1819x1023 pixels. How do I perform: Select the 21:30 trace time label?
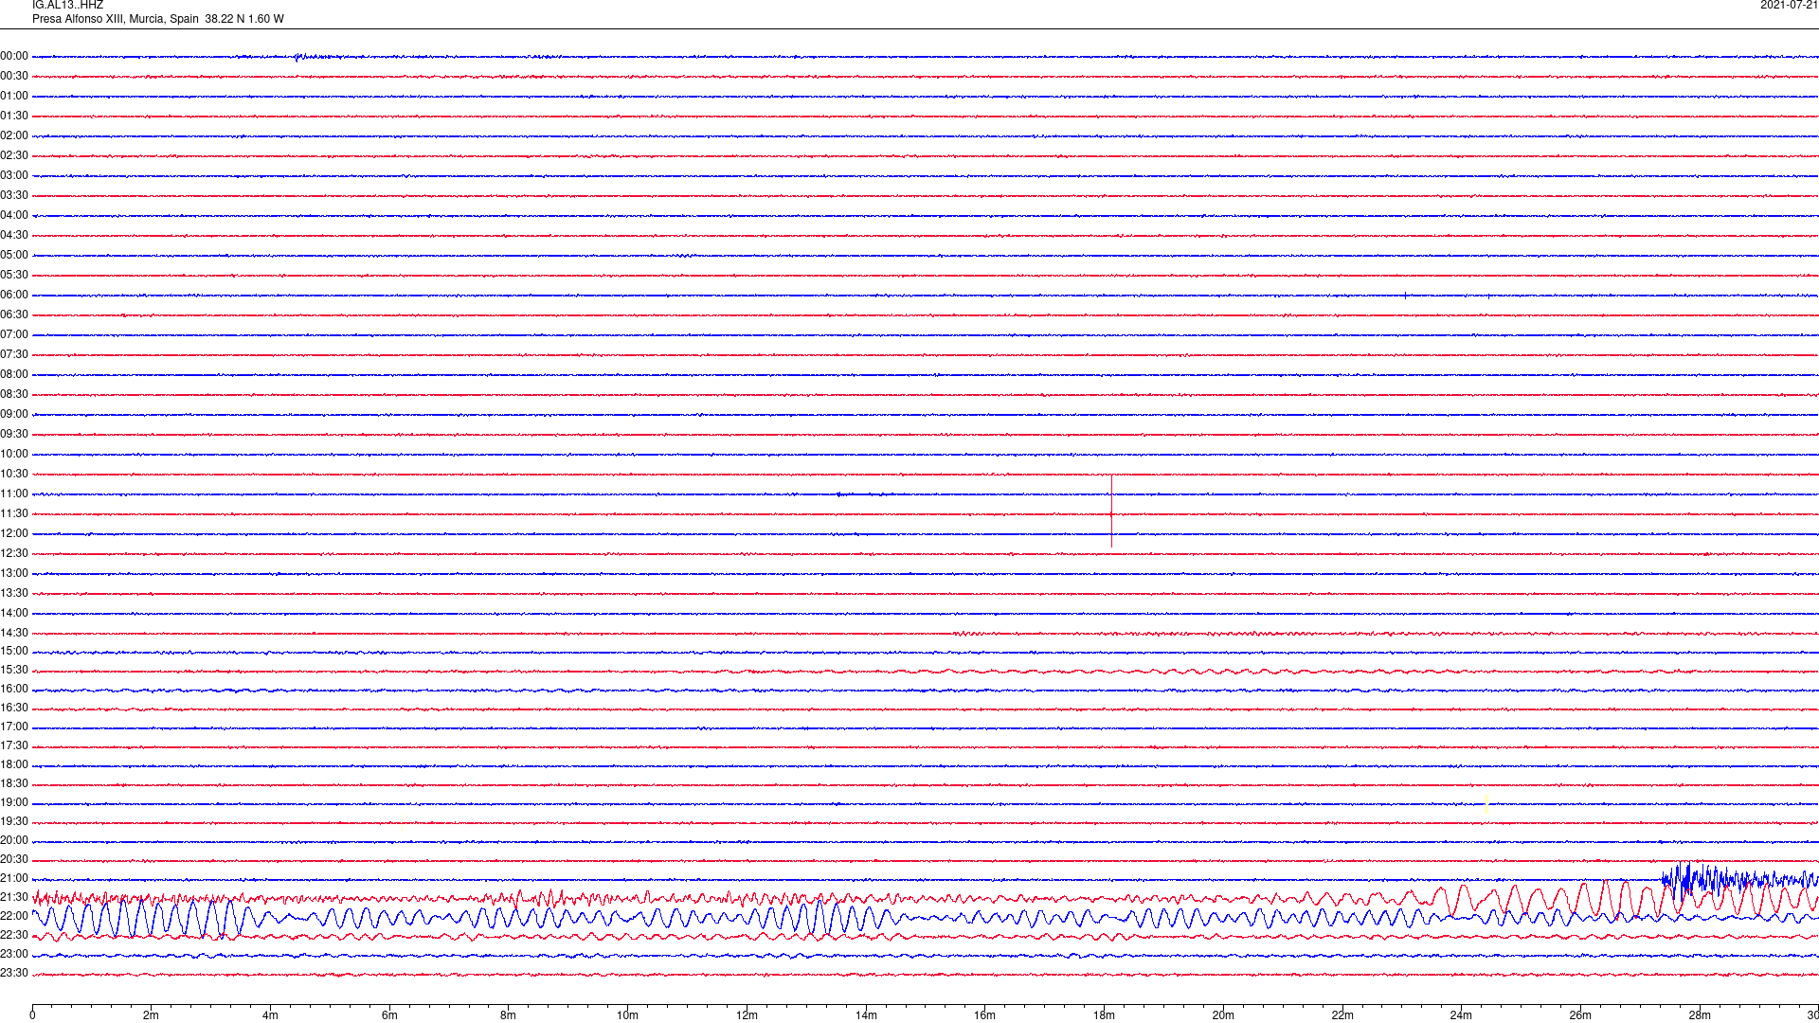tap(14, 898)
